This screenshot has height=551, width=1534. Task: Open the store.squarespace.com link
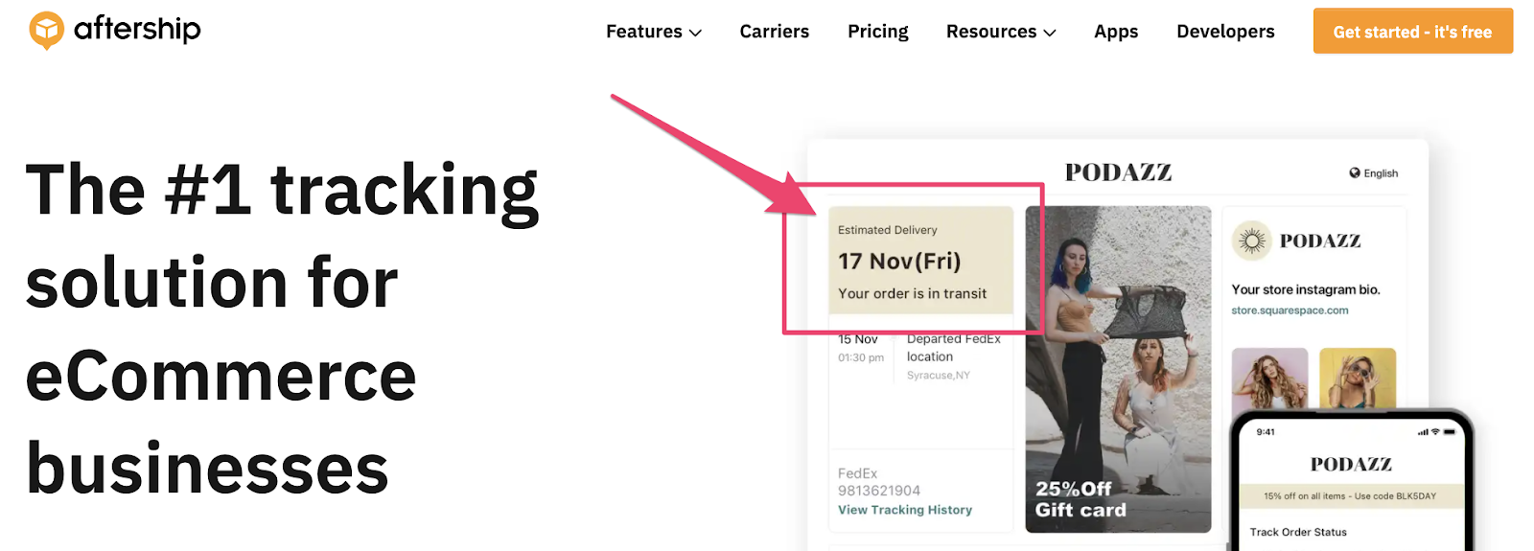(1290, 310)
